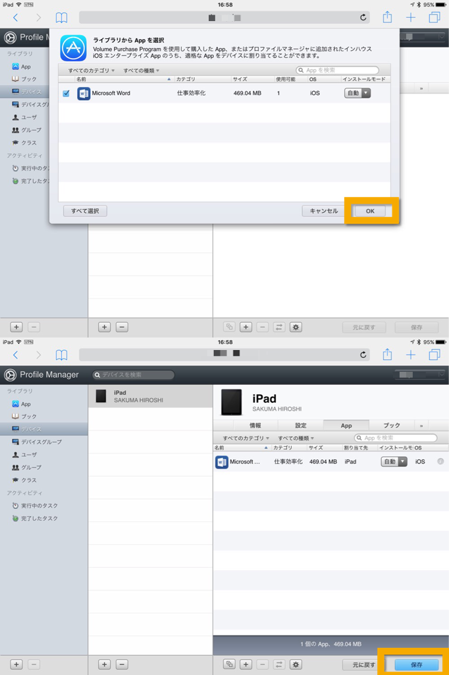This screenshot has width=449, height=675.
Task: Open bookmarks in the lower screenshot's Safari
Action: point(61,355)
